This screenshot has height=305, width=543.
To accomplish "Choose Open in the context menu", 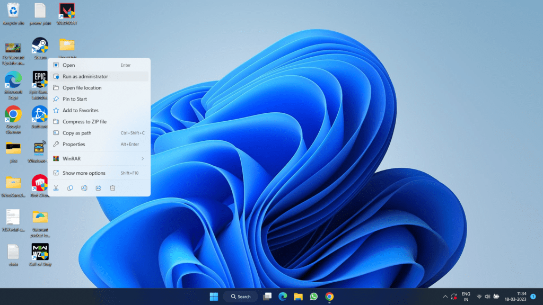I will (99, 65).
